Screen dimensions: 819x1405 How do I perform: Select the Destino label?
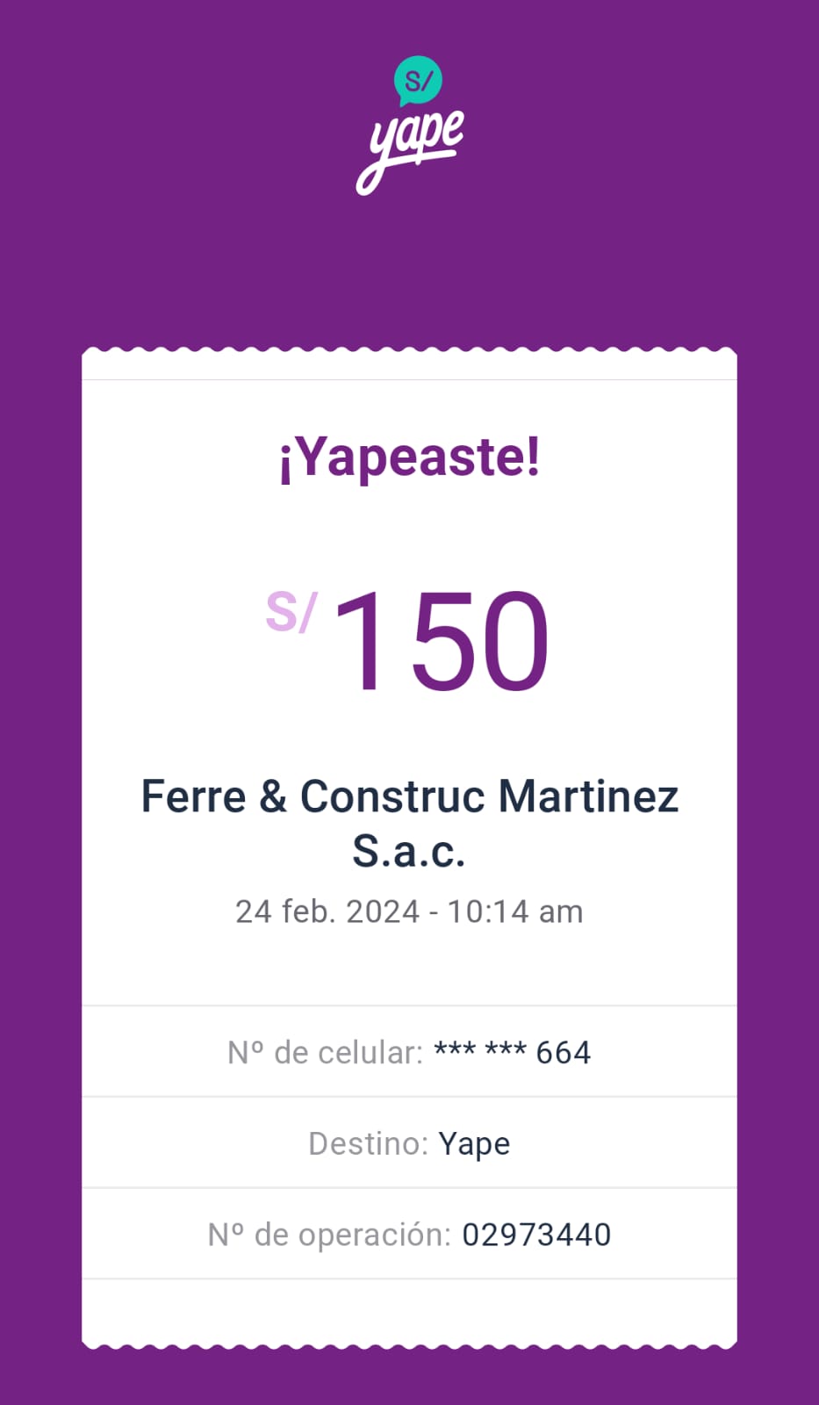tap(368, 1143)
